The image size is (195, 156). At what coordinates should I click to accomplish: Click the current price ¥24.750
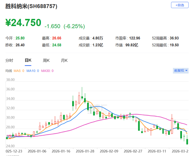[x=23, y=23]
